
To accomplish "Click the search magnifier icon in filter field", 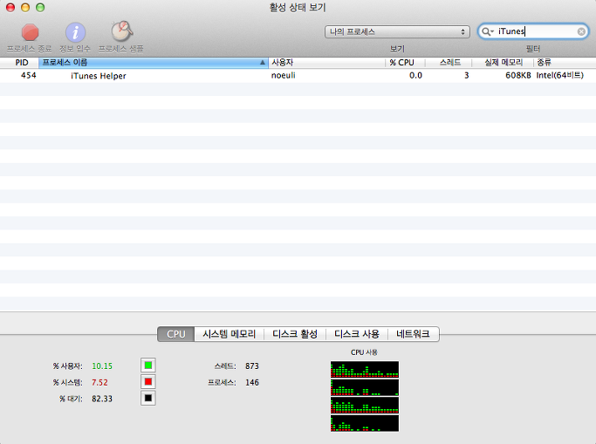I will pos(486,31).
